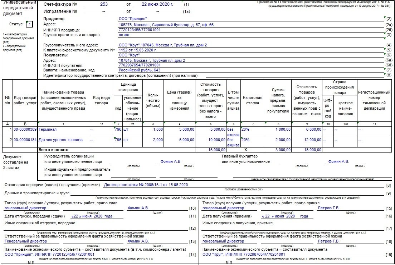Select the Датчик уровня топлива row name
This screenshot has width=395, height=265.
tap(60, 140)
